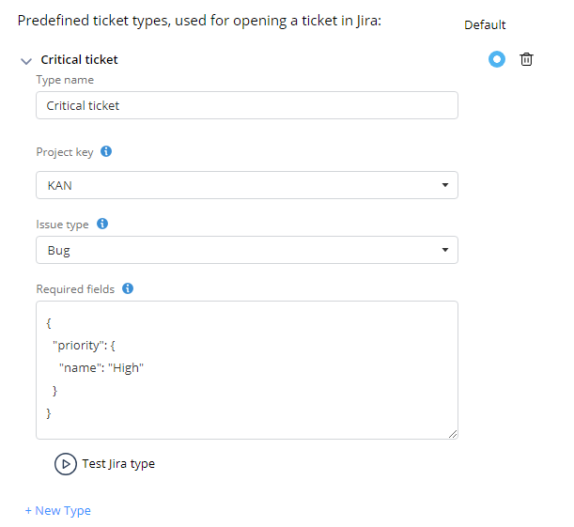This screenshot has height=527, width=574.
Task: Add a ticket type with + New Type
Action: pyautogui.click(x=58, y=510)
